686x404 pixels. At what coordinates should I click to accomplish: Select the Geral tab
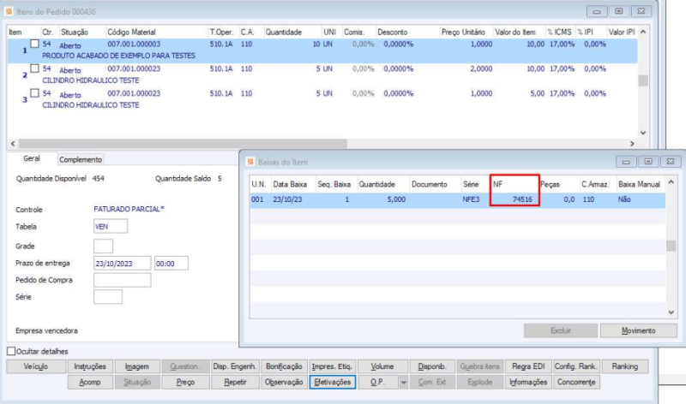pyautogui.click(x=32, y=158)
